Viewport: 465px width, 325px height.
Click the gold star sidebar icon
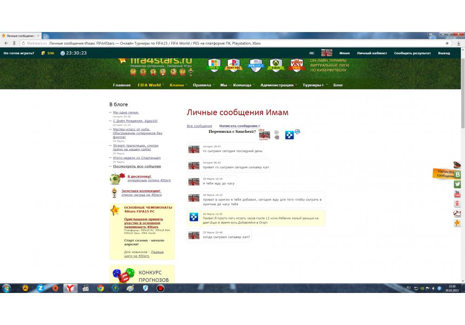458,223
